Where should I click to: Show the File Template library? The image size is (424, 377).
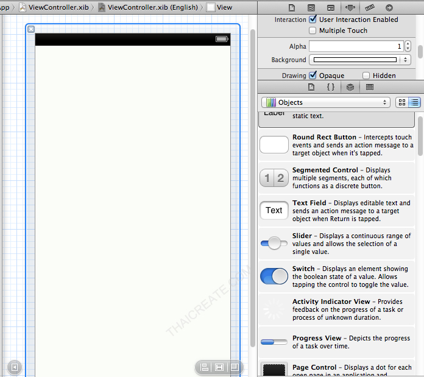[x=311, y=87]
